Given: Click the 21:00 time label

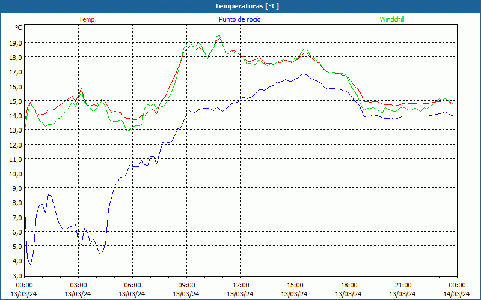Looking at the screenshot, I should pyautogui.click(x=403, y=285).
